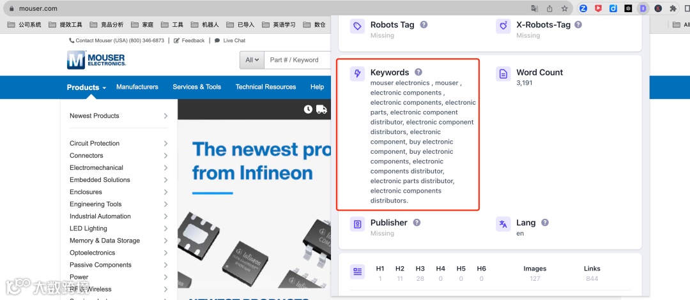Open the 'All' search category dropdown
The height and width of the screenshot is (300, 690).
click(x=252, y=60)
